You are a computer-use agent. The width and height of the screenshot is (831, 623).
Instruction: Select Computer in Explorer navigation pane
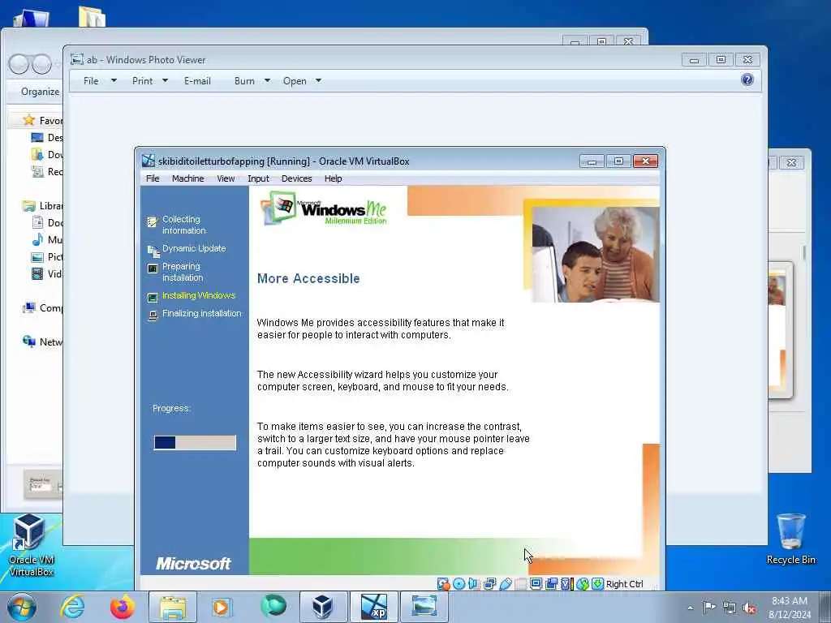tap(42, 307)
